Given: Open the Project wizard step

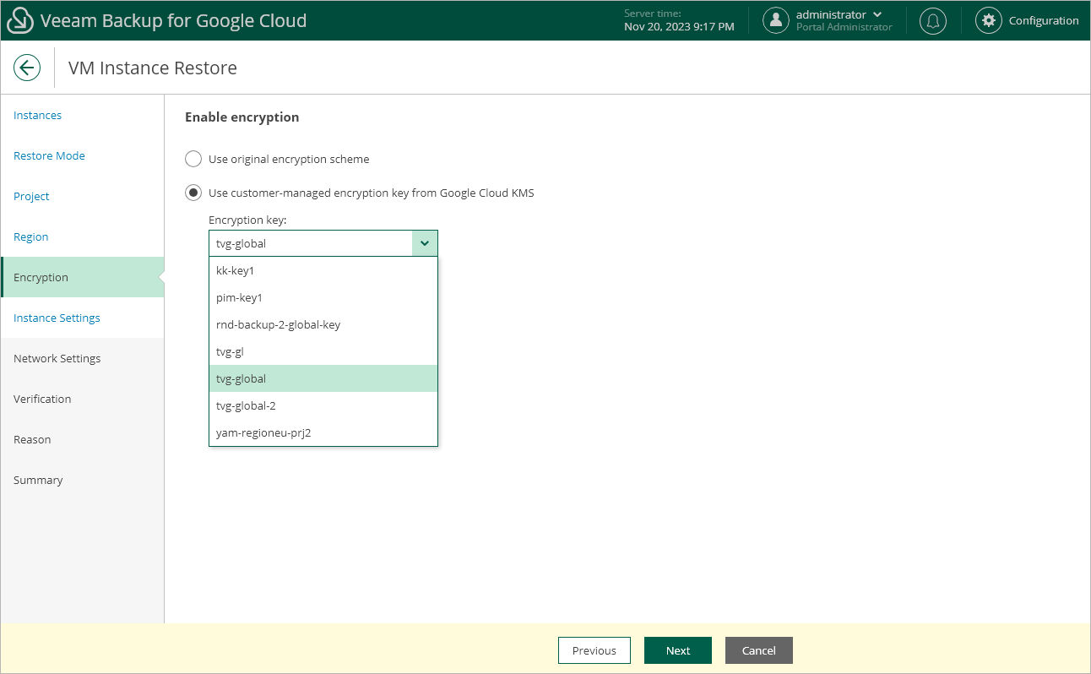Looking at the screenshot, I should point(83,196).
